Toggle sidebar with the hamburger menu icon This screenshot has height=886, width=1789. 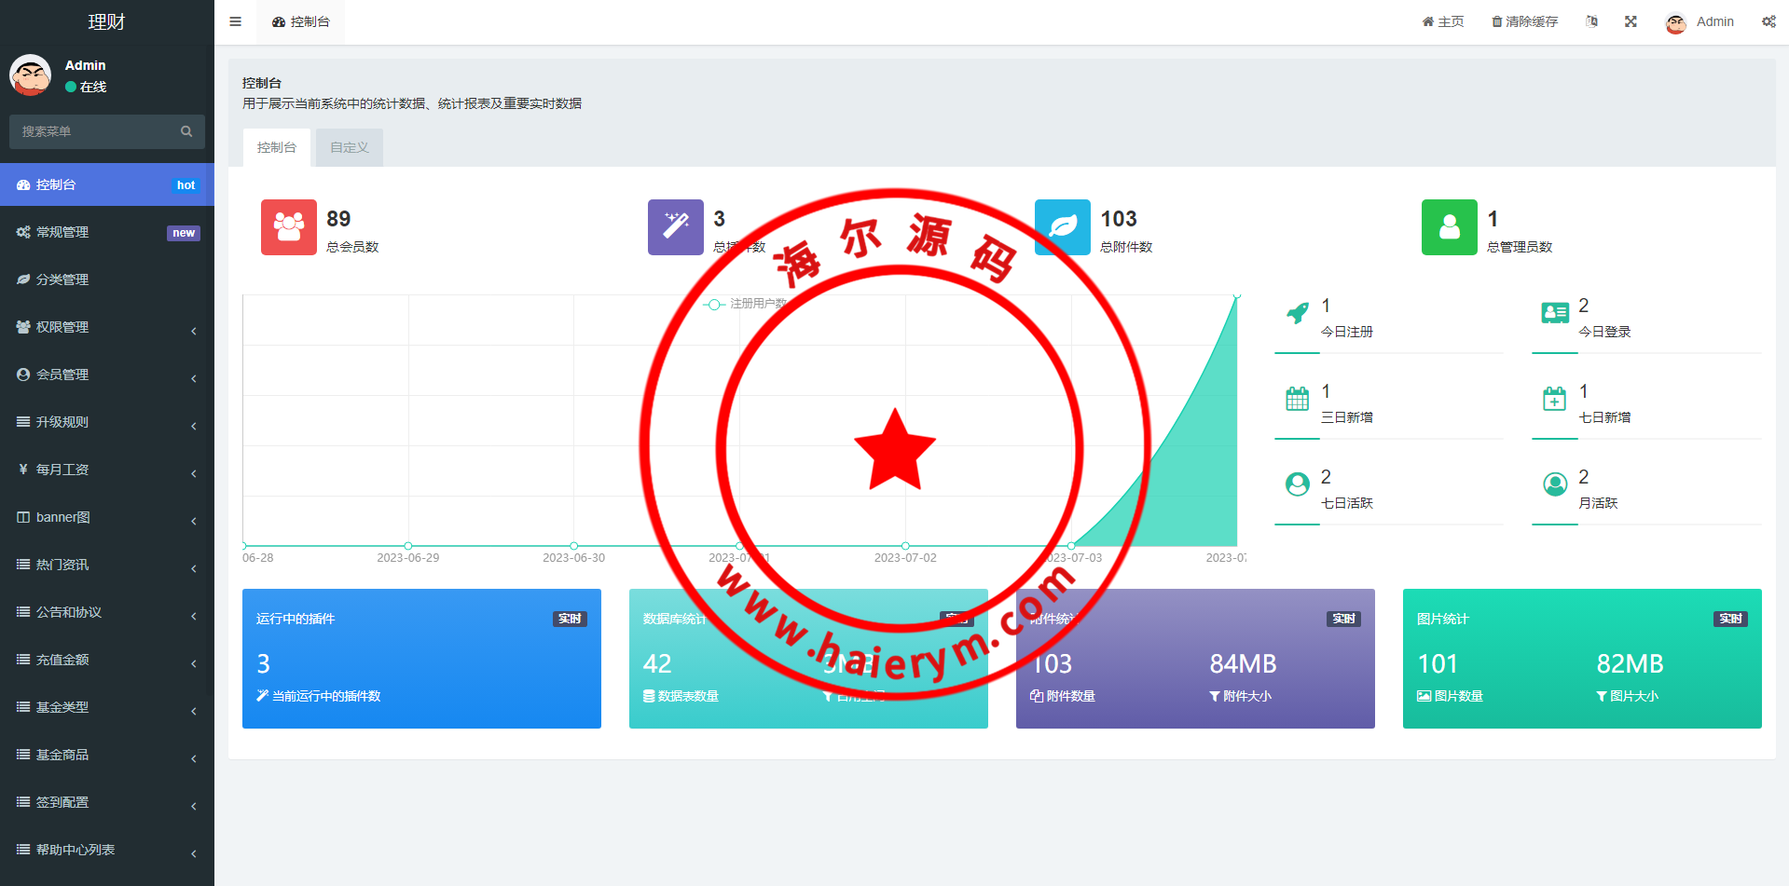click(235, 21)
